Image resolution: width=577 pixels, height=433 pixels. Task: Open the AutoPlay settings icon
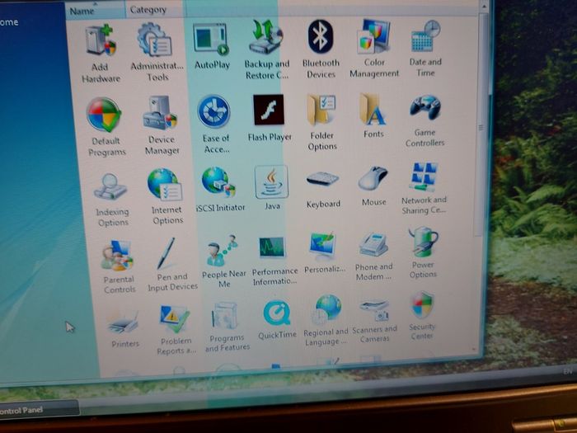(x=212, y=47)
